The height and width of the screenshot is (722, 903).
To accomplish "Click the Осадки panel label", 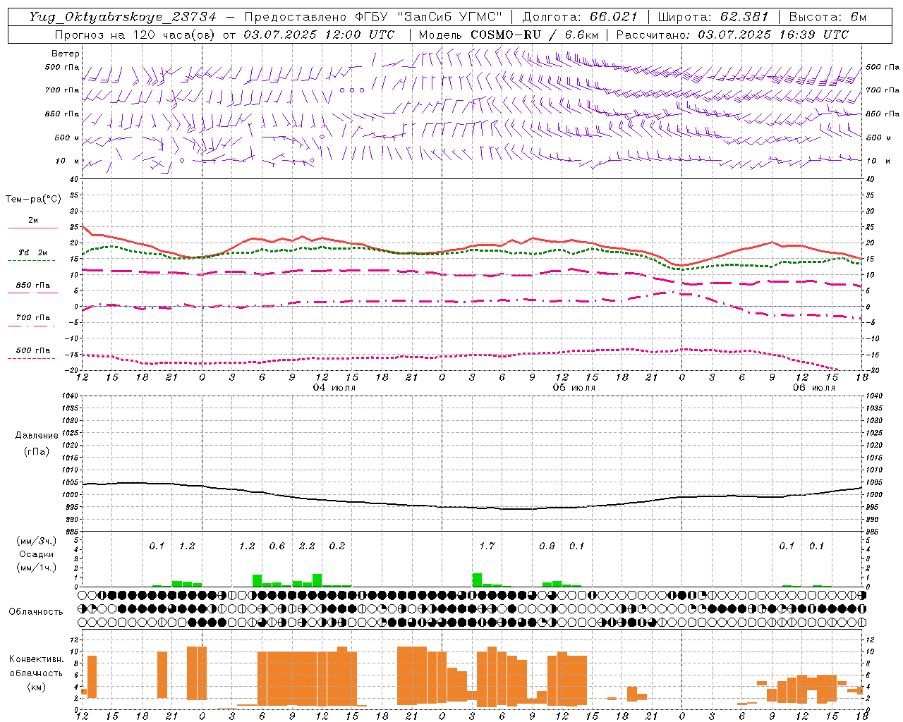I will [36, 554].
